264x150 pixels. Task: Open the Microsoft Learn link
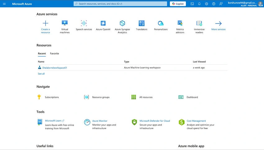(x=53, y=121)
